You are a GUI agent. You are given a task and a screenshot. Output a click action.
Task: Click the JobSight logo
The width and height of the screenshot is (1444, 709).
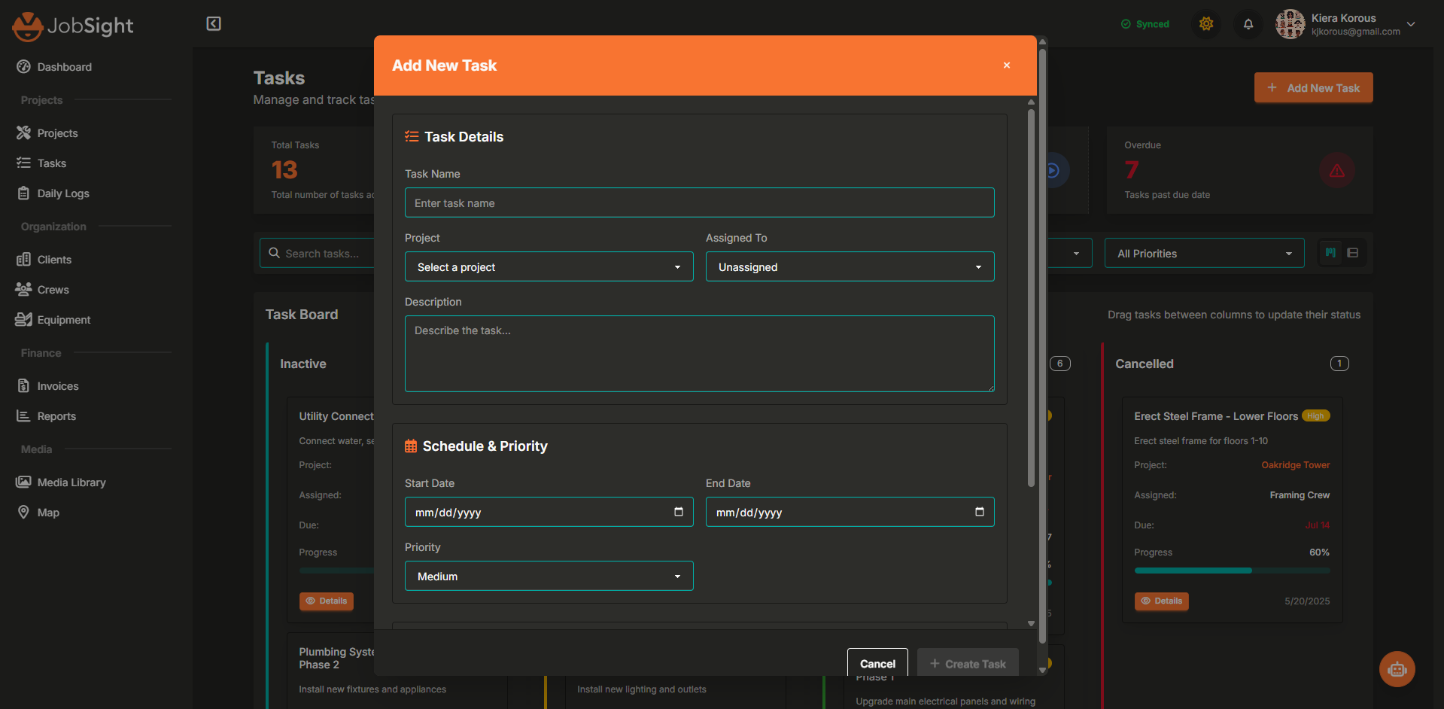click(x=73, y=26)
